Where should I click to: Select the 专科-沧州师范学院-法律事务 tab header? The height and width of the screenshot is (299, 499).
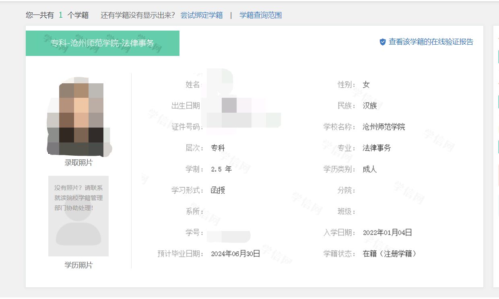click(103, 43)
